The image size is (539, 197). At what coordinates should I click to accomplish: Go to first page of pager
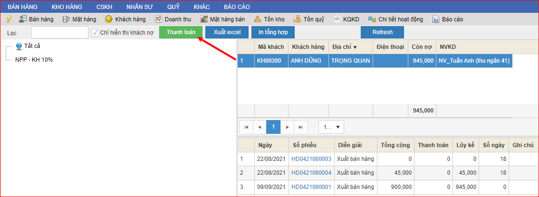(x=246, y=127)
